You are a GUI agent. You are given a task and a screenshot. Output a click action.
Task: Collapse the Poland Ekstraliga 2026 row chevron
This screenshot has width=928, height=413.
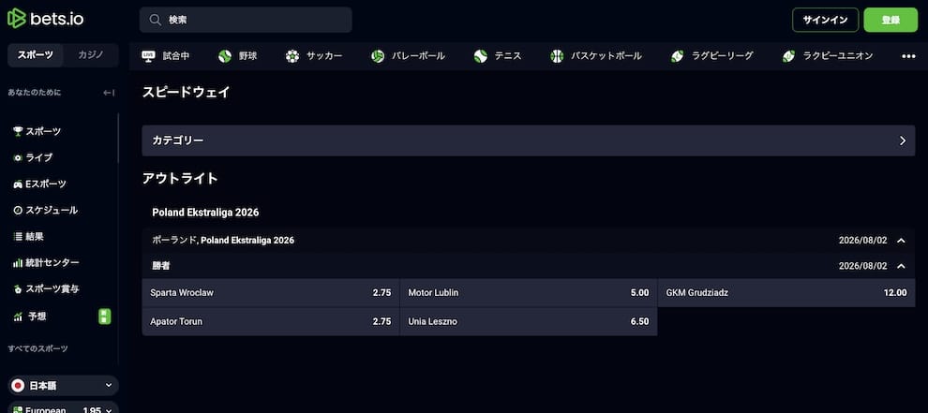click(902, 241)
